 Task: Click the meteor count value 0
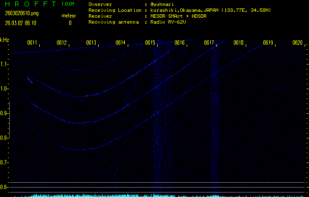click(70, 23)
